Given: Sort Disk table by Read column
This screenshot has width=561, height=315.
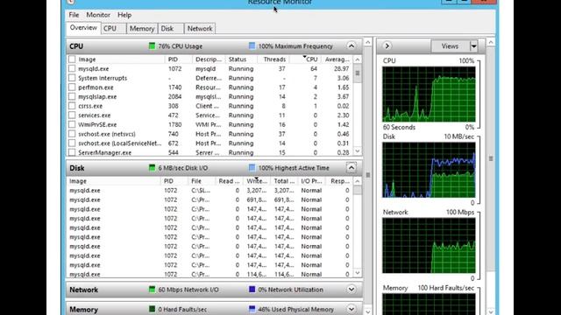Looking at the screenshot, I should pos(229,181).
